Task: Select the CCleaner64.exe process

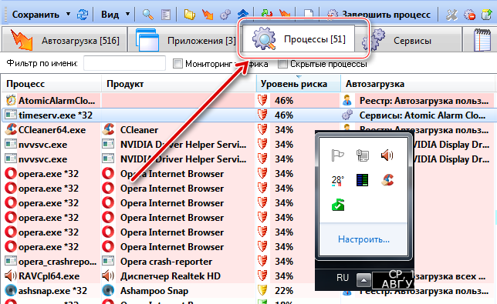Action: (52, 129)
